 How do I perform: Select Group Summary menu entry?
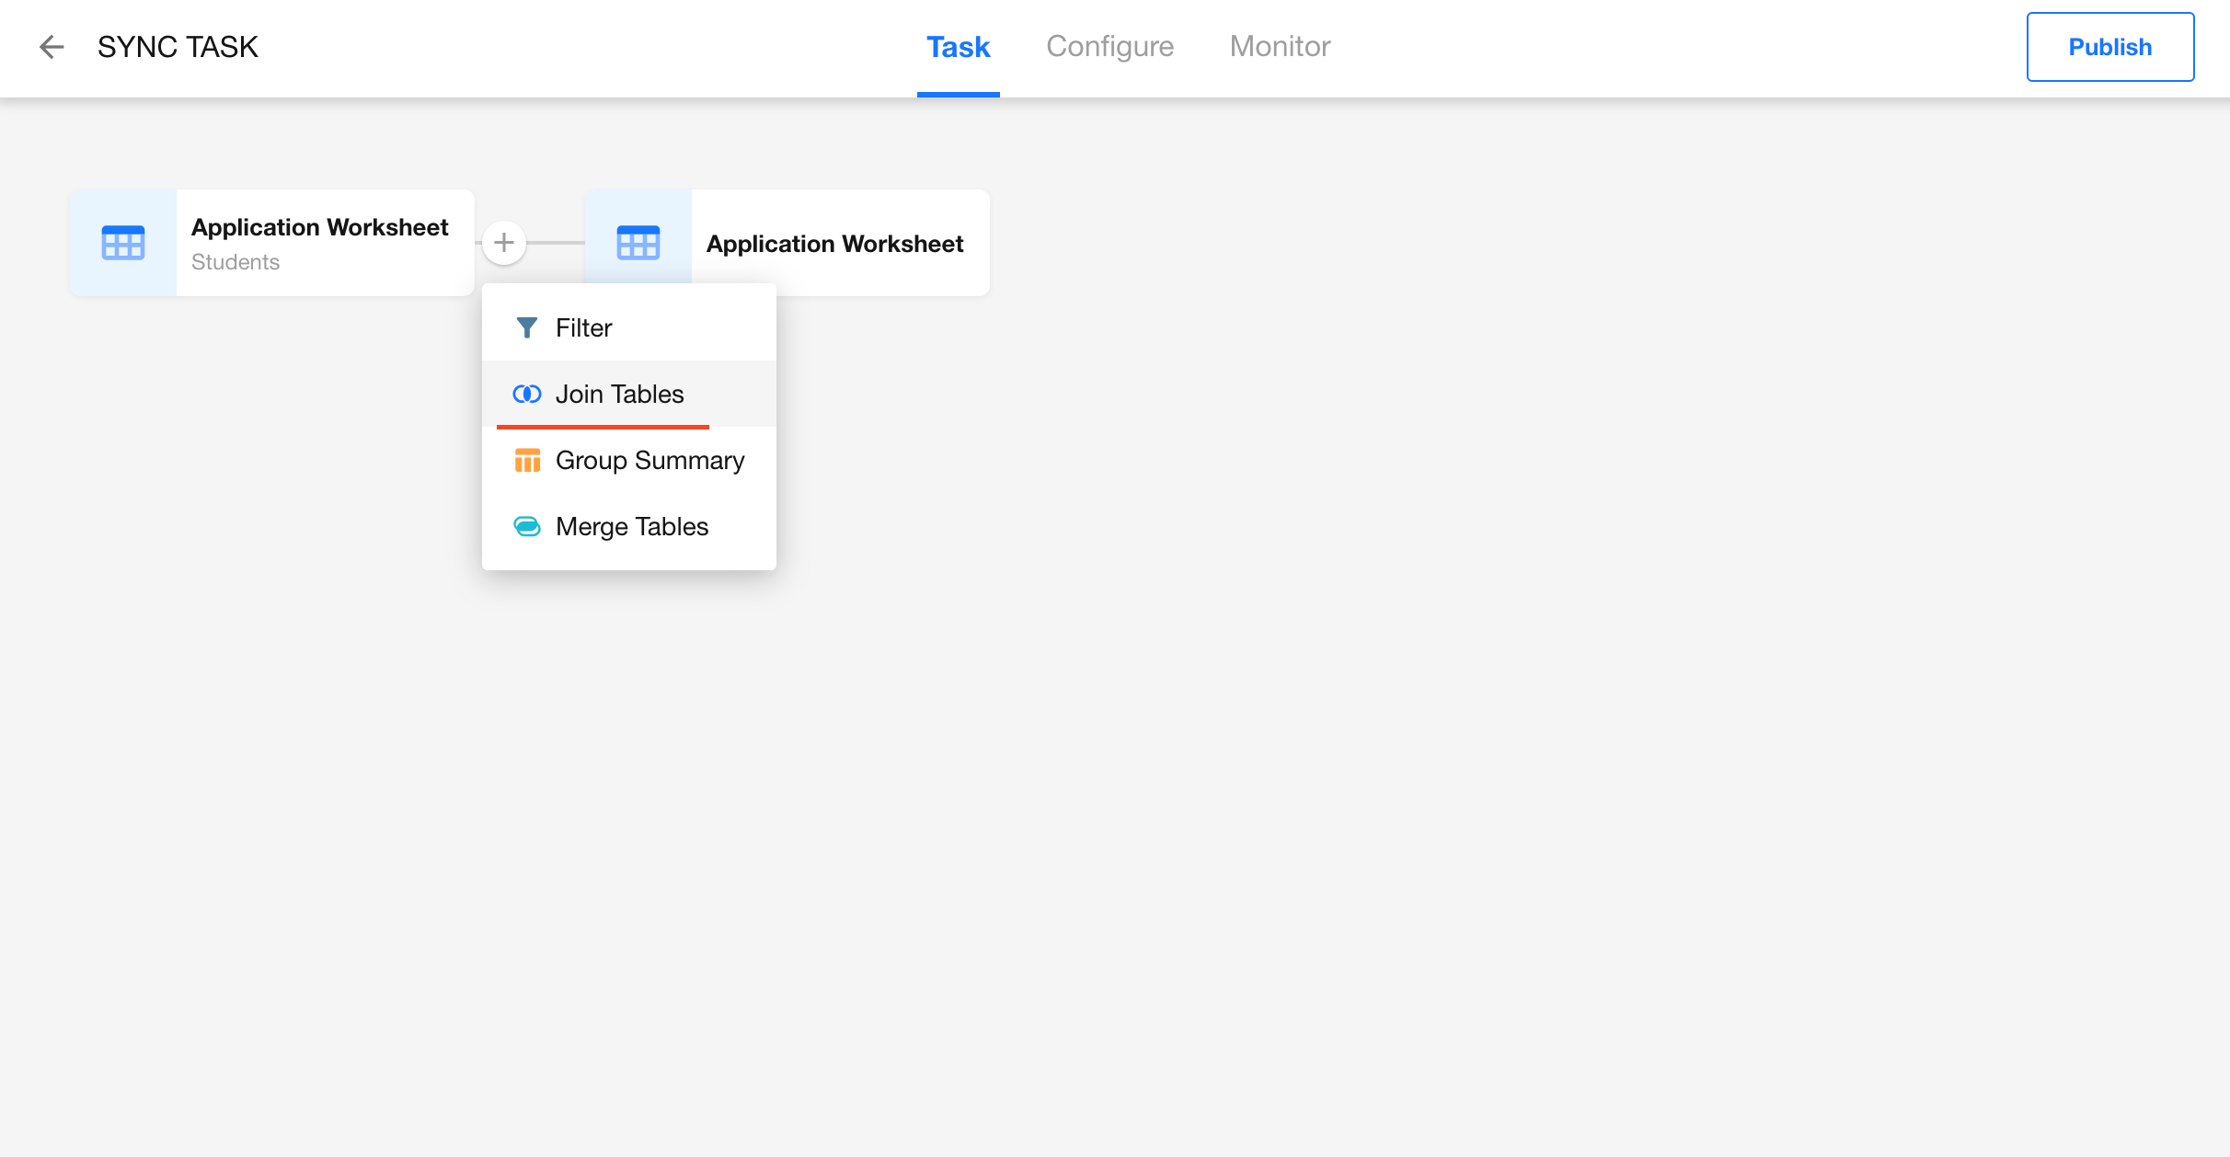click(x=649, y=460)
